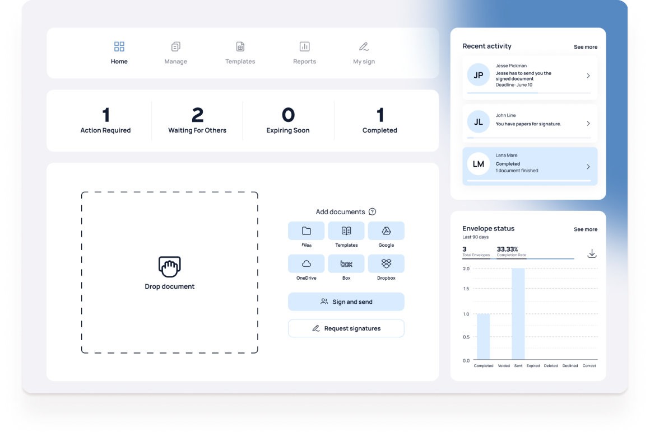The image size is (650, 438).
Task: Select the OneDrive source icon
Action: (x=306, y=263)
